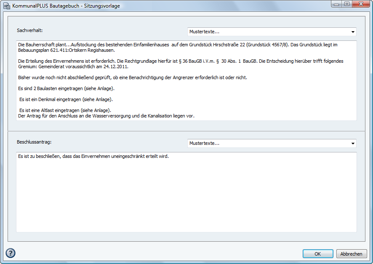
Task: Click the Beschlussantrag label
Action: click(x=34, y=142)
